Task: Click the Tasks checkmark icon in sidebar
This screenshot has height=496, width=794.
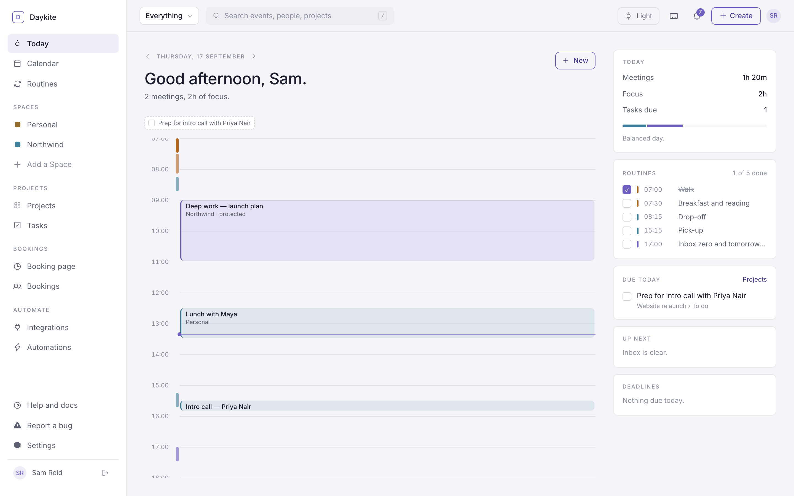Action: tap(17, 225)
